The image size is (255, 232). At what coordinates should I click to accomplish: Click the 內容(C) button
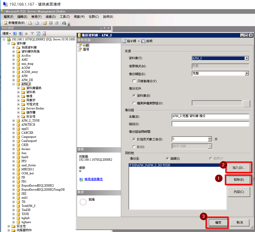tap(239, 192)
